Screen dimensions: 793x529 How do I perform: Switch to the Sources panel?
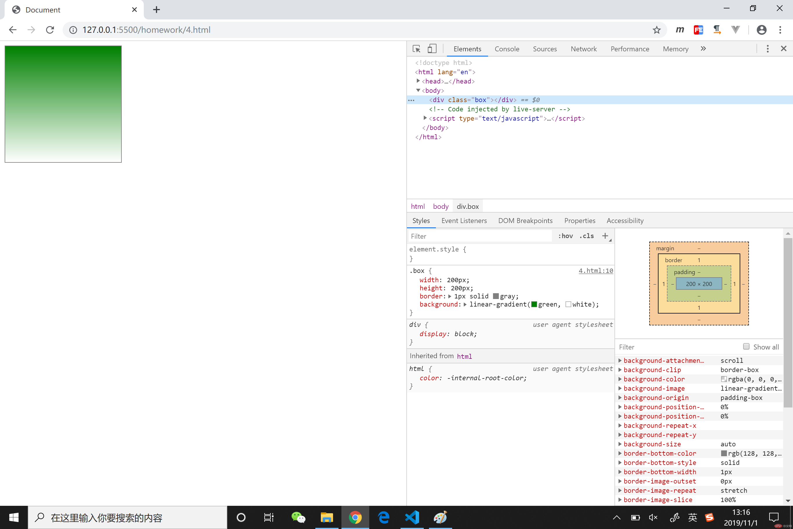(x=545, y=49)
